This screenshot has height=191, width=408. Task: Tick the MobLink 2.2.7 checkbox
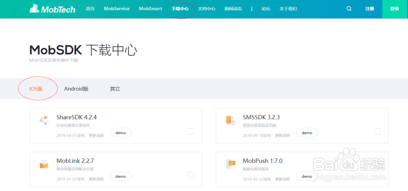191,175
